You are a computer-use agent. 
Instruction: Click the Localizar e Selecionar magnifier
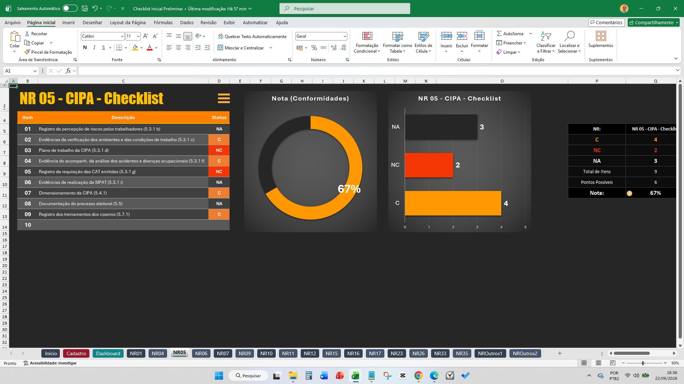(569, 36)
